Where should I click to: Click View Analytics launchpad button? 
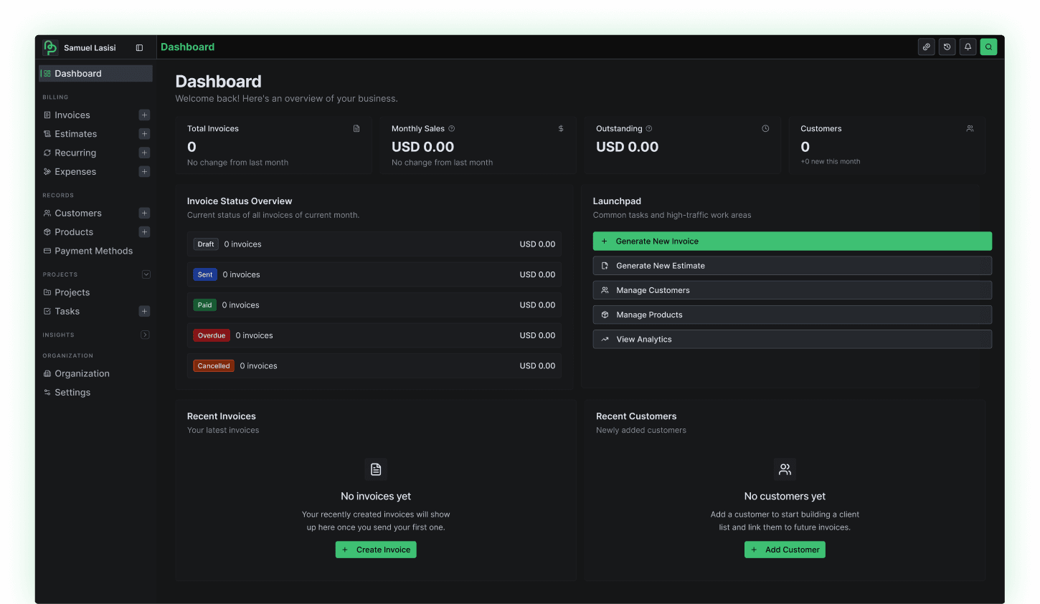click(x=793, y=340)
